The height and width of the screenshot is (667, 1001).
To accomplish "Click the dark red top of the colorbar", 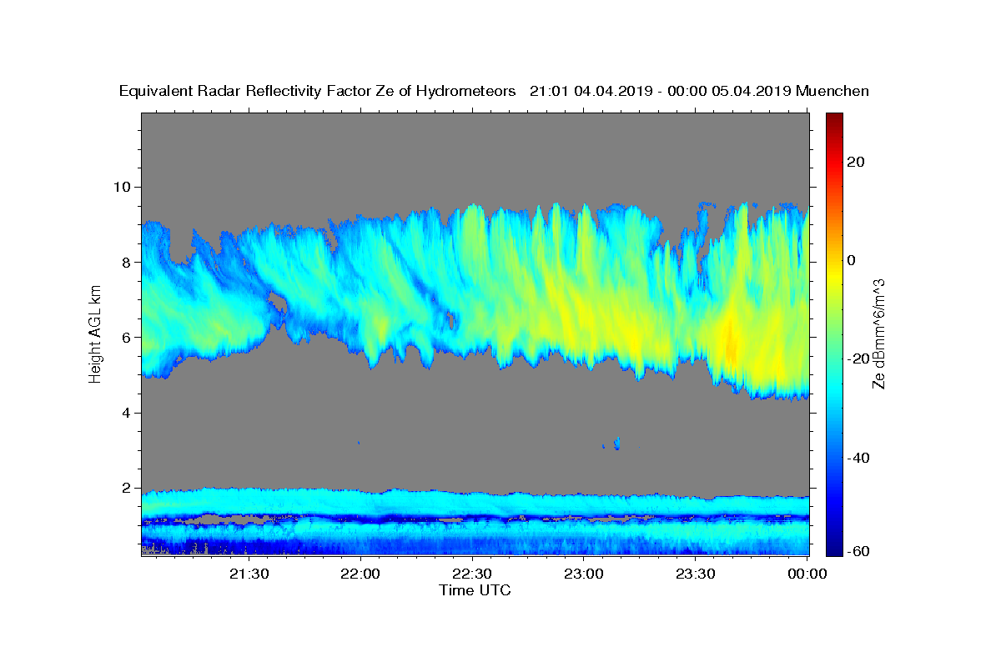I will [x=834, y=118].
